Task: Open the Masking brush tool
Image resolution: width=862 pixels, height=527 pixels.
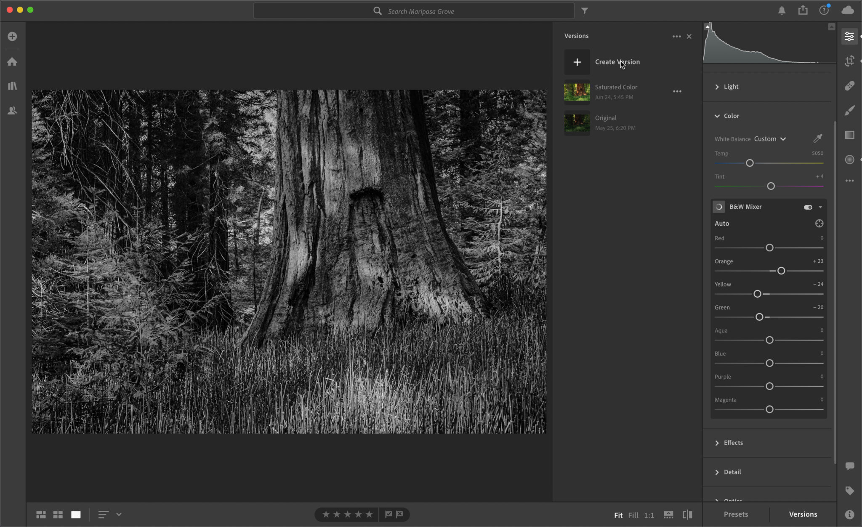Action: coord(849,110)
